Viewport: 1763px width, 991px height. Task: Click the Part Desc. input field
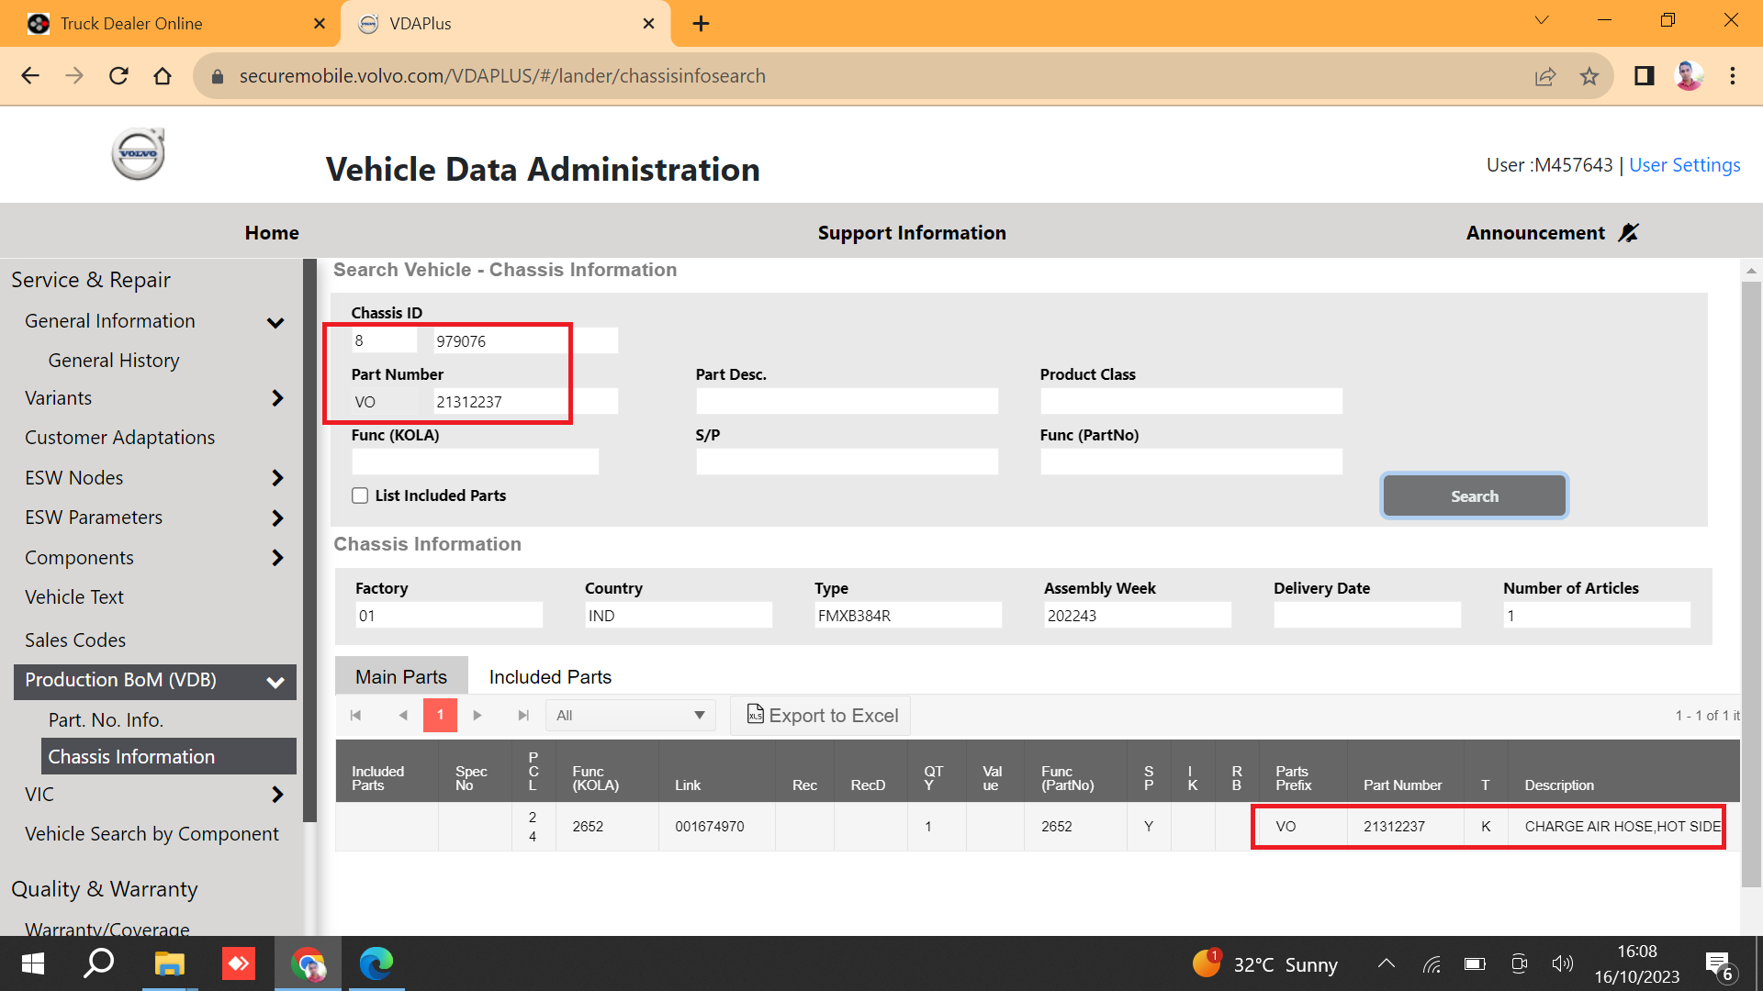tap(847, 401)
